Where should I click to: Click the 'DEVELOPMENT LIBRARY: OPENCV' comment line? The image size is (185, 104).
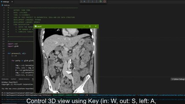[x=27, y=22]
